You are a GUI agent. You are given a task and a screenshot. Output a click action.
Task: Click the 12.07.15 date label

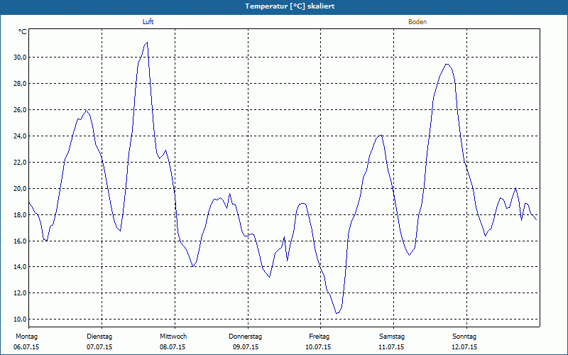(464, 347)
